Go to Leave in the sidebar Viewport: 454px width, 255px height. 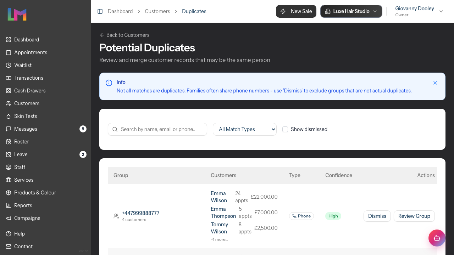click(x=21, y=154)
